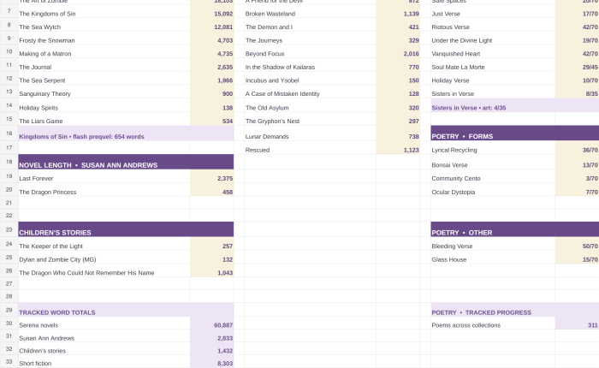Select row 16 header
Viewport: 599px width, 368px height.
click(x=9, y=134)
